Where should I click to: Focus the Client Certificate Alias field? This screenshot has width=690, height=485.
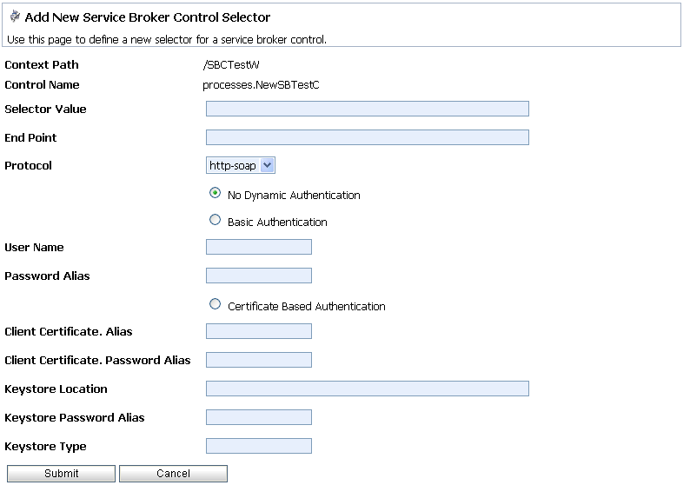point(259,331)
